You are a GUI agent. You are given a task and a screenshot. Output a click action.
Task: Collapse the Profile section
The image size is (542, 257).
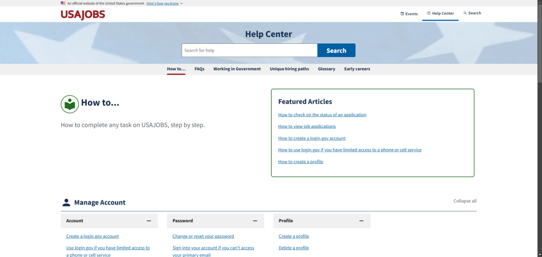point(362,221)
